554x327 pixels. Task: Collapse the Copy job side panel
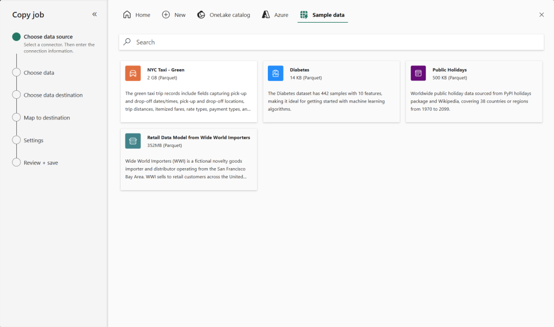[x=94, y=15]
